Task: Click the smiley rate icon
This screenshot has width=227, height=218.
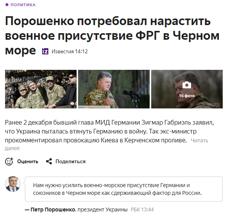Action: click(9, 161)
